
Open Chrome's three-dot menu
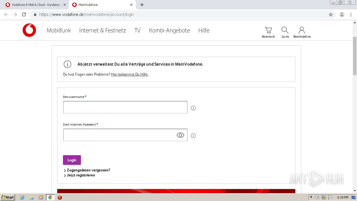coord(351,15)
